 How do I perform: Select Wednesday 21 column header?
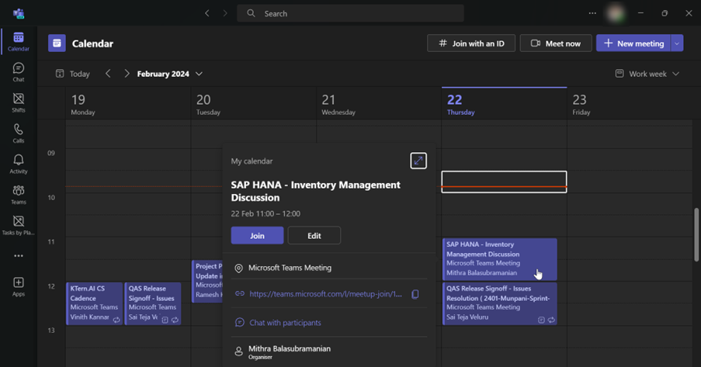point(379,105)
